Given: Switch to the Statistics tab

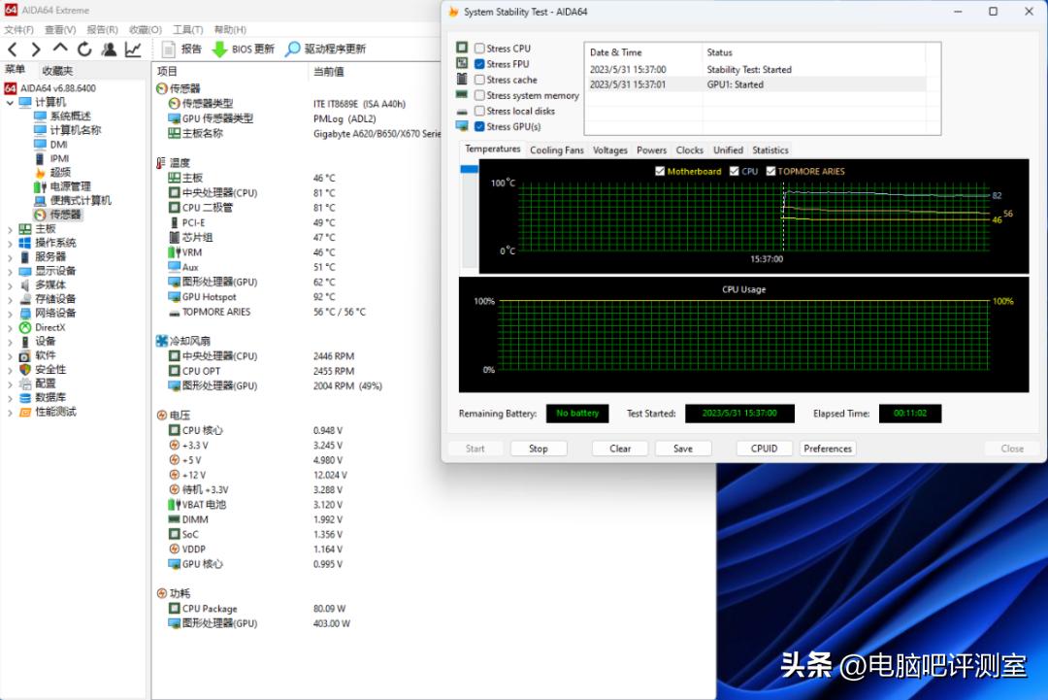Looking at the screenshot, I should [x=770, y=150].
